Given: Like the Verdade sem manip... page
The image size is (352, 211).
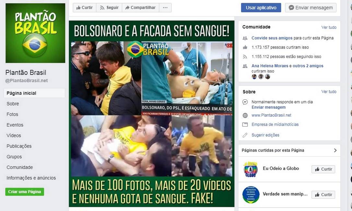Looking at the screenshot, I should [323, 194].
